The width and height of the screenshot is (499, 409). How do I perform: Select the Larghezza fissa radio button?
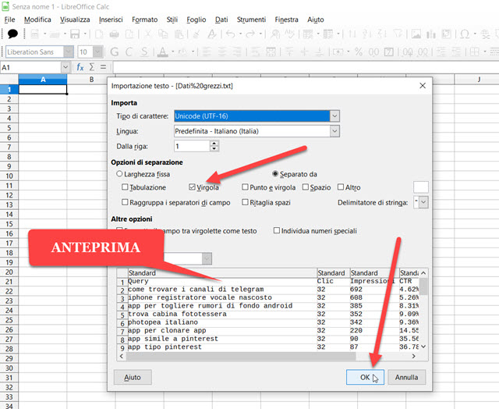[119, 174]
